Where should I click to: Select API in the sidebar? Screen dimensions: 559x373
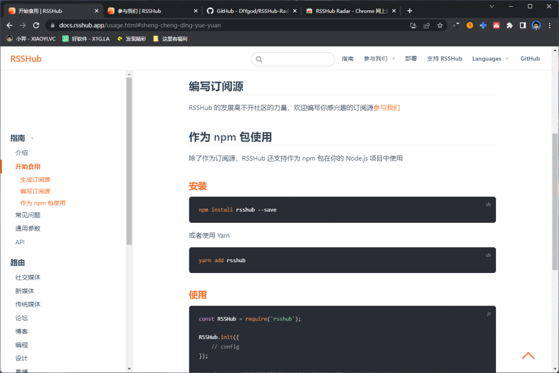coord(20,241)
